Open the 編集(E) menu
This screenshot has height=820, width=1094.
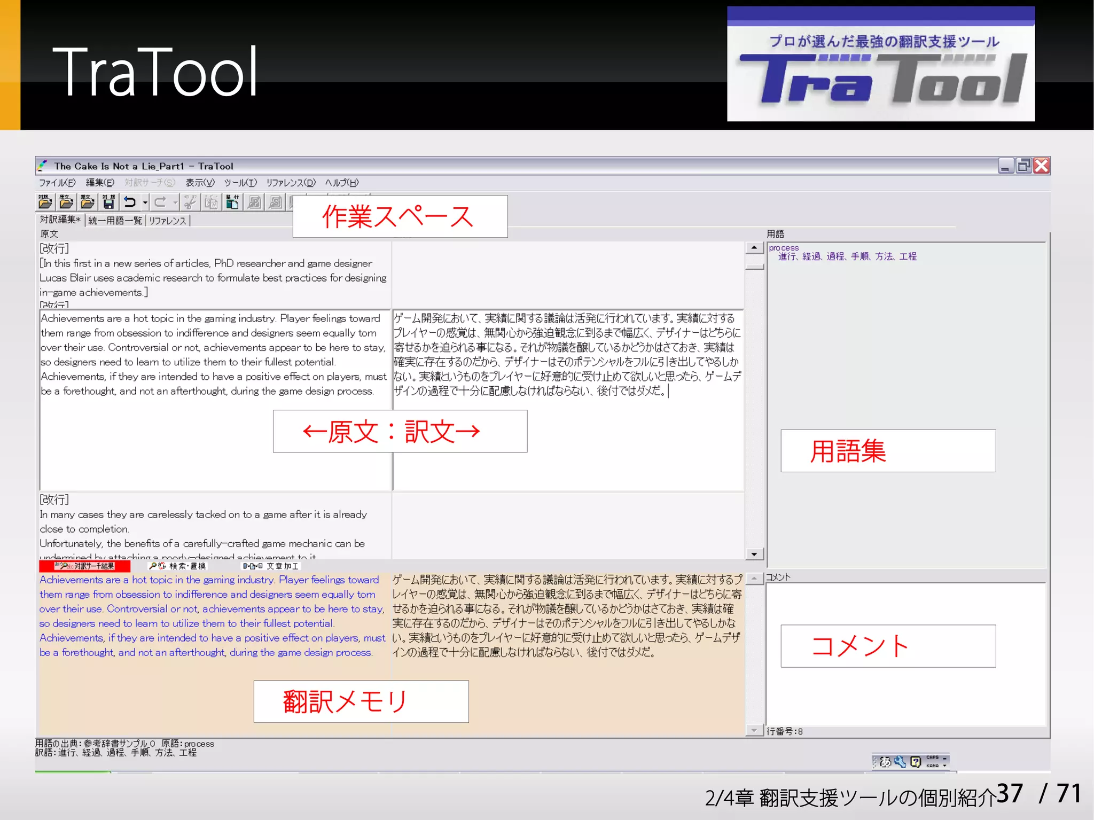100,183
